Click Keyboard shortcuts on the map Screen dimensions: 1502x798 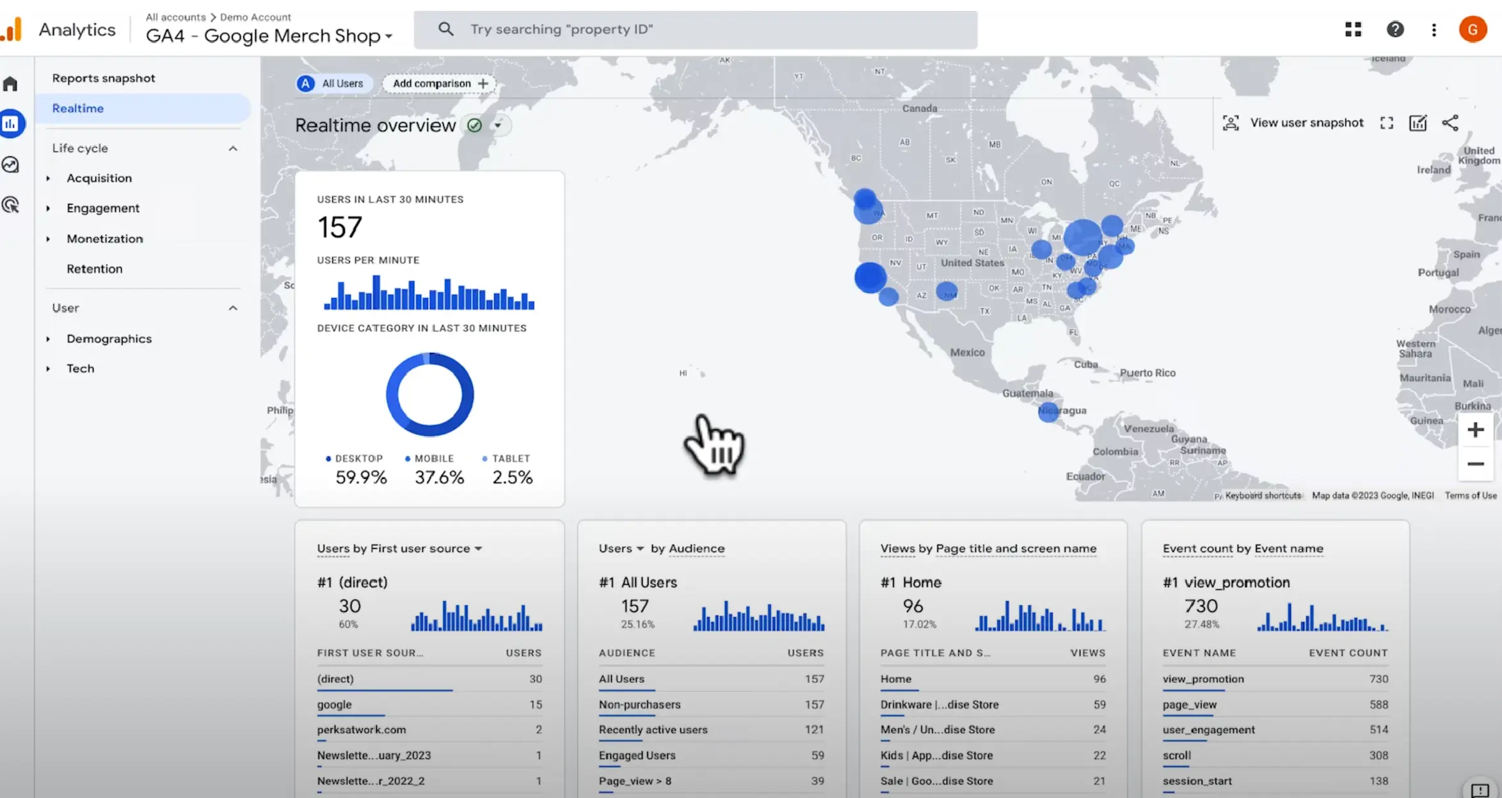1263,496
